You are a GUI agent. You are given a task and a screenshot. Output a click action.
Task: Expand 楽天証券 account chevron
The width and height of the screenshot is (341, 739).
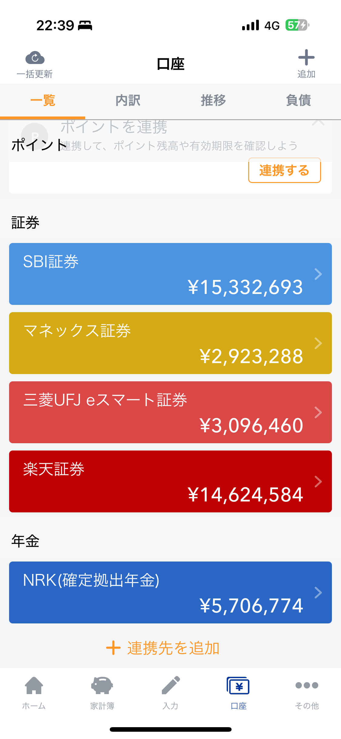click(x=318, y=481)
